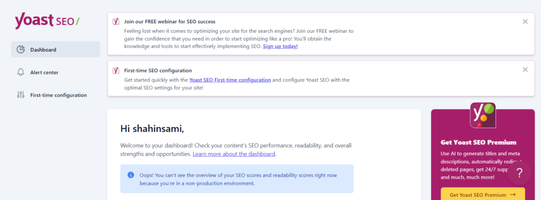541x200 pixels.
Task: Open the 'Yoast SEO First-time configuration' link
Action: (x=230, y=80)
